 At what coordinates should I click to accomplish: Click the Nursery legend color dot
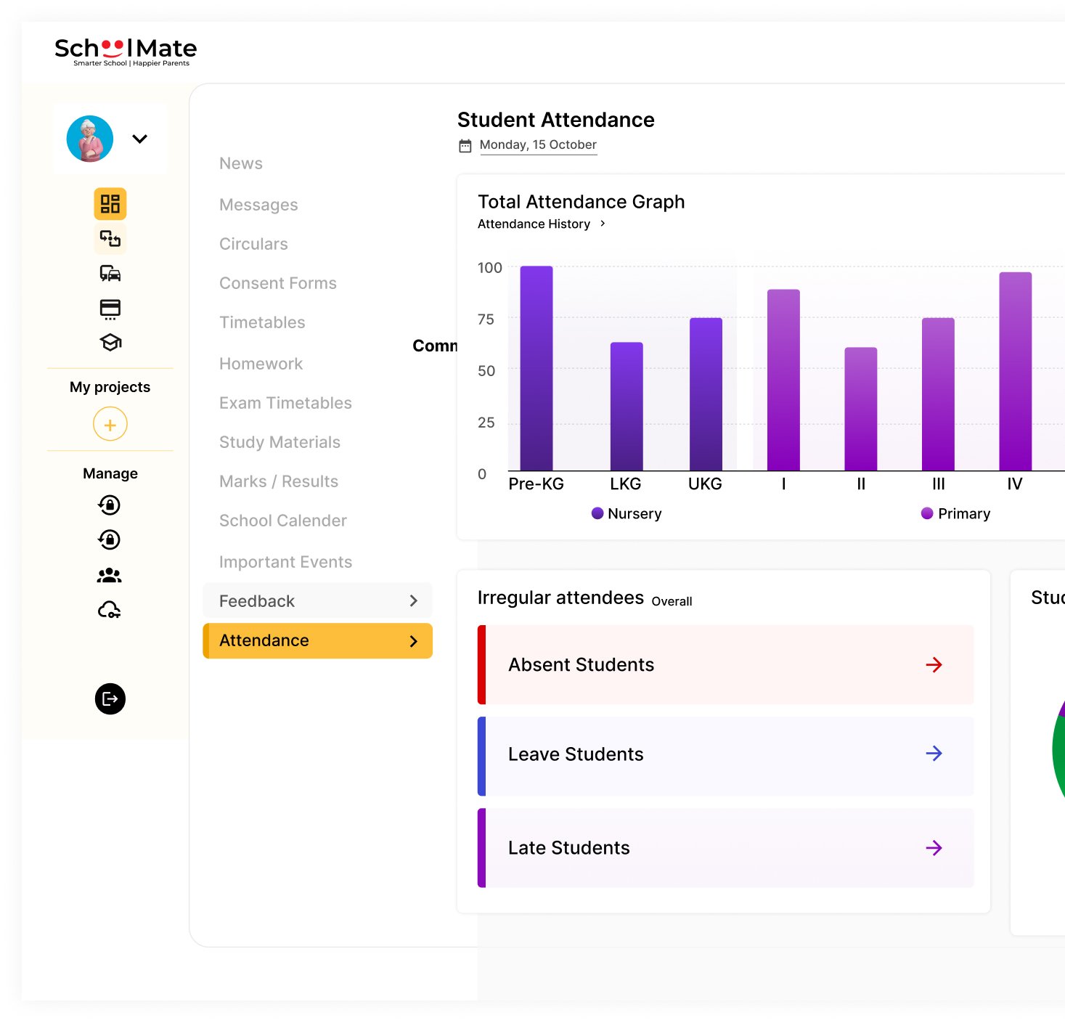point(597,513)
